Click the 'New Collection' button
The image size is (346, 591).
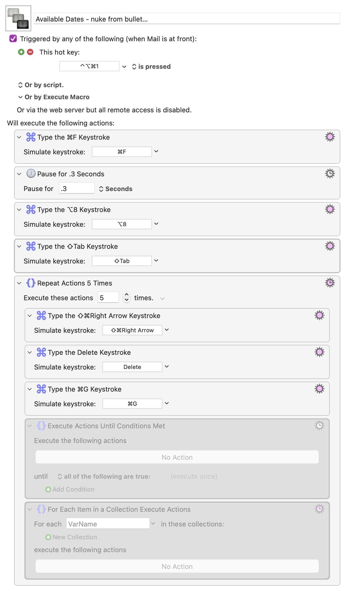click(71, 537)
